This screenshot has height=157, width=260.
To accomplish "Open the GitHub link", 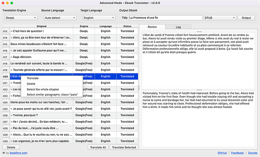I will (x=222, y=153).
